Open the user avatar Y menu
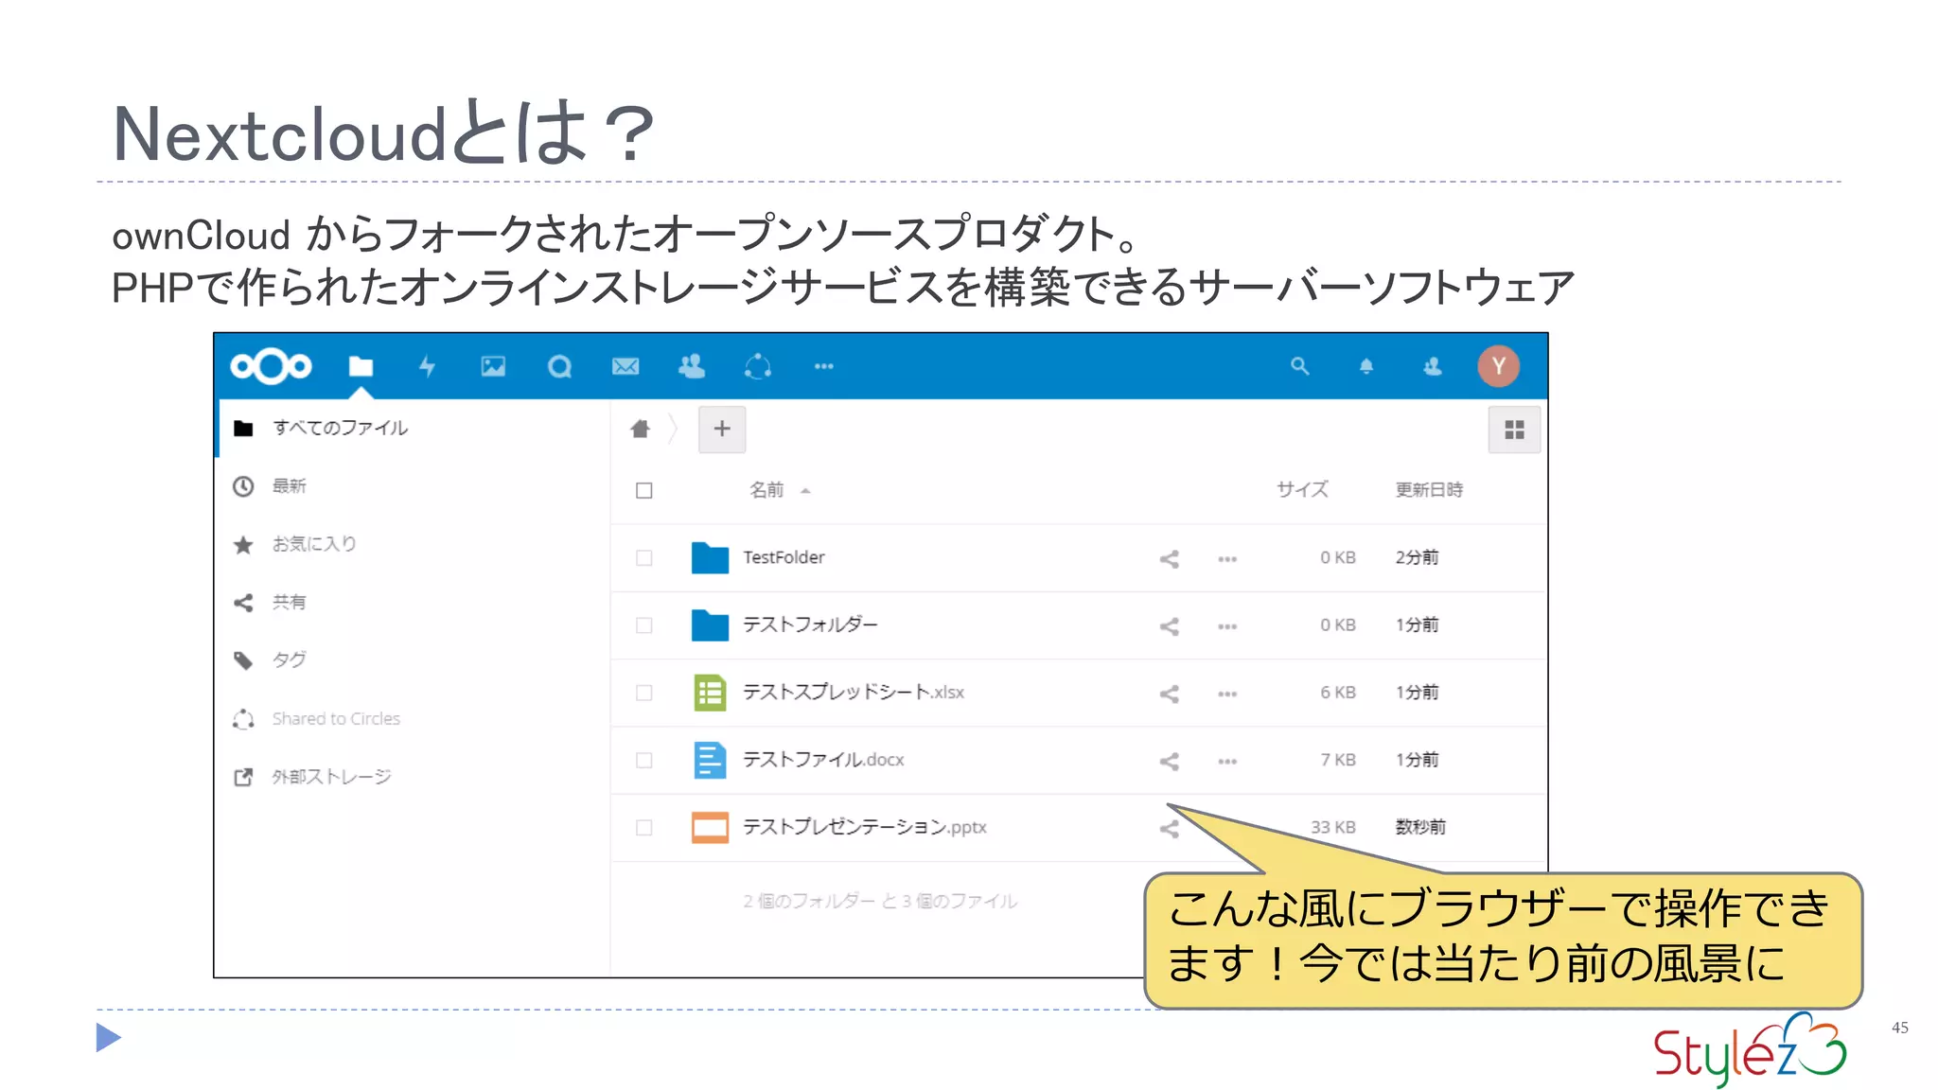1938x1090 pixels. coord(1499,366)
